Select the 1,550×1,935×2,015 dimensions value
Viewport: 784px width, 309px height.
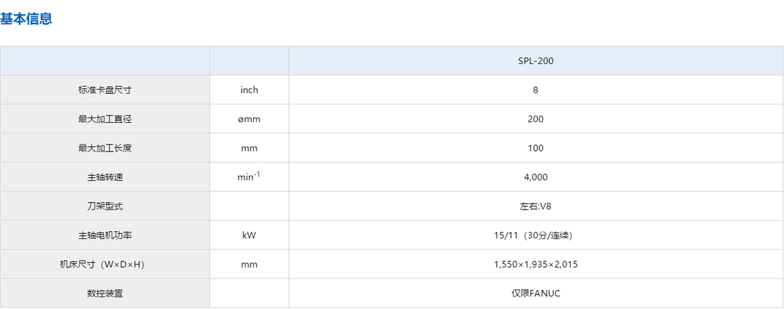tap(536, 265)
